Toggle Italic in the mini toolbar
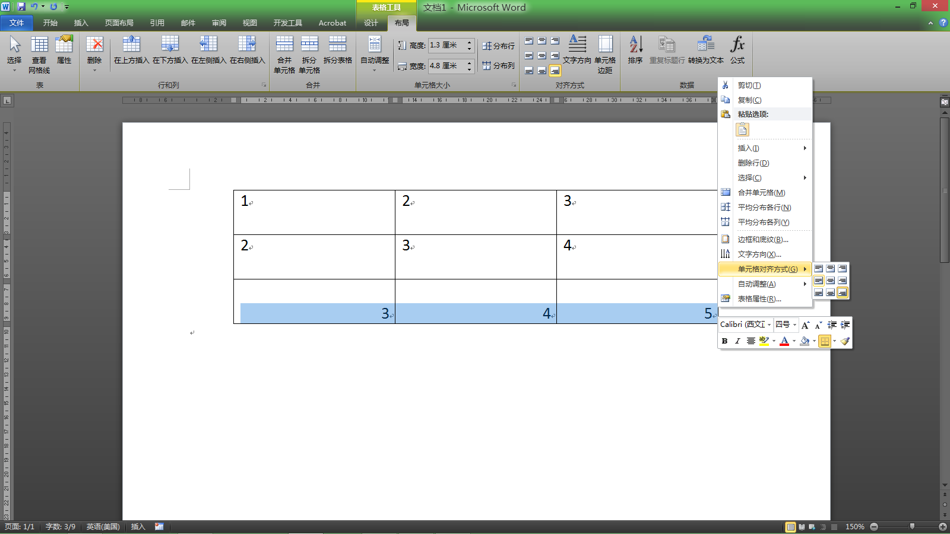Screen dimensions: 950x534 click(x=737, y=341)
